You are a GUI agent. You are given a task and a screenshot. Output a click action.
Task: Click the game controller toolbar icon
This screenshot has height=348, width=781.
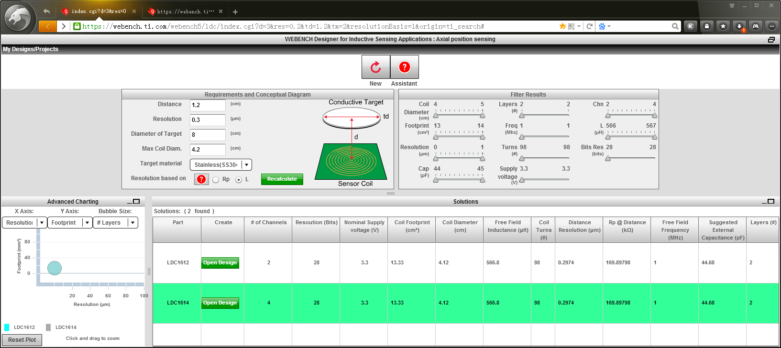point(756,26)
